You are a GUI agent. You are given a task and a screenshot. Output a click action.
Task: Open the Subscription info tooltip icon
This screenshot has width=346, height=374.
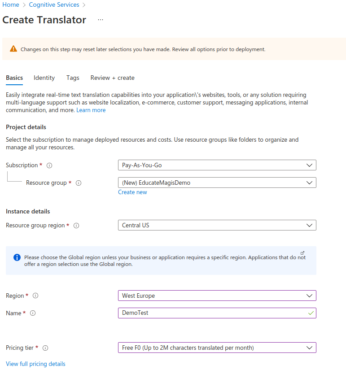click(x=49, y=165)
